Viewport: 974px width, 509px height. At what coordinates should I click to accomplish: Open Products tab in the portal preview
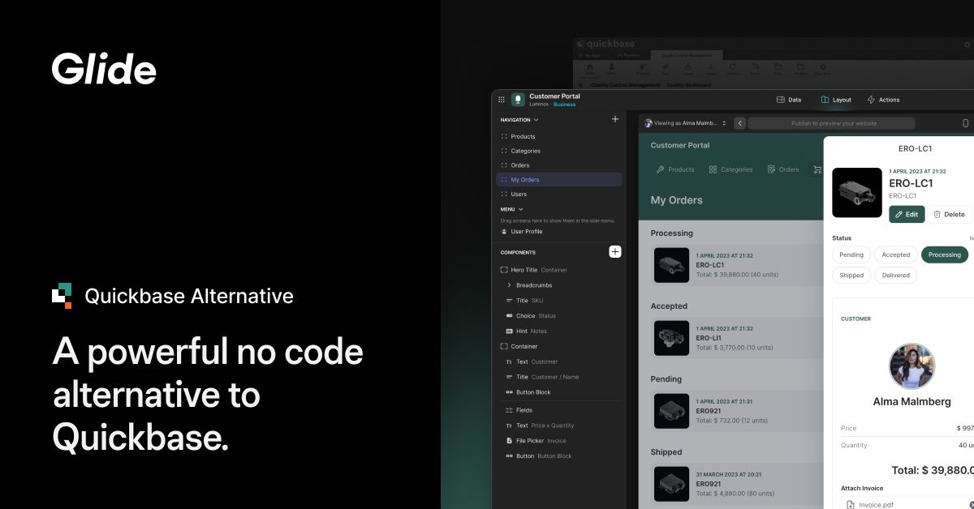[675, 169]
